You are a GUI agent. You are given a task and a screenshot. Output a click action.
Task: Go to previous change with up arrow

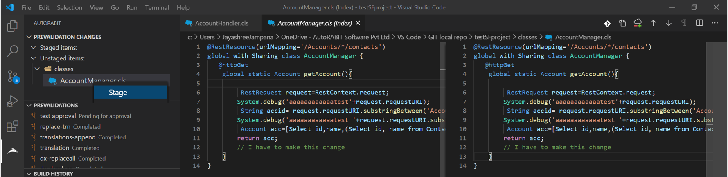[x=653, y=23]
